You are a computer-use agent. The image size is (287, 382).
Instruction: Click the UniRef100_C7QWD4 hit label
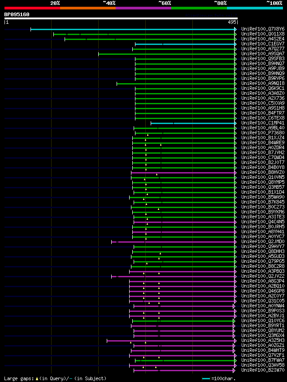click(x=263, y=157)
